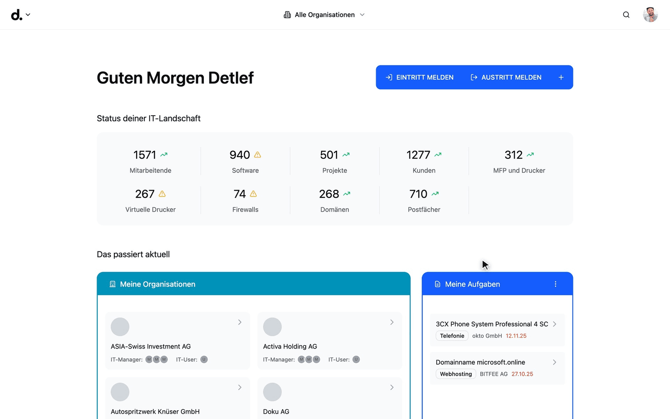Click the document icon in Meine Aufgaben header
Viewport: 670px width, 419px height.
click(x=438, y=284)
